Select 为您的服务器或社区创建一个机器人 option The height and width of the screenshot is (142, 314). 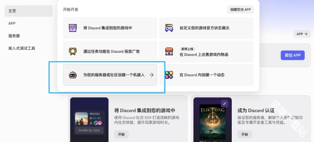110,75
